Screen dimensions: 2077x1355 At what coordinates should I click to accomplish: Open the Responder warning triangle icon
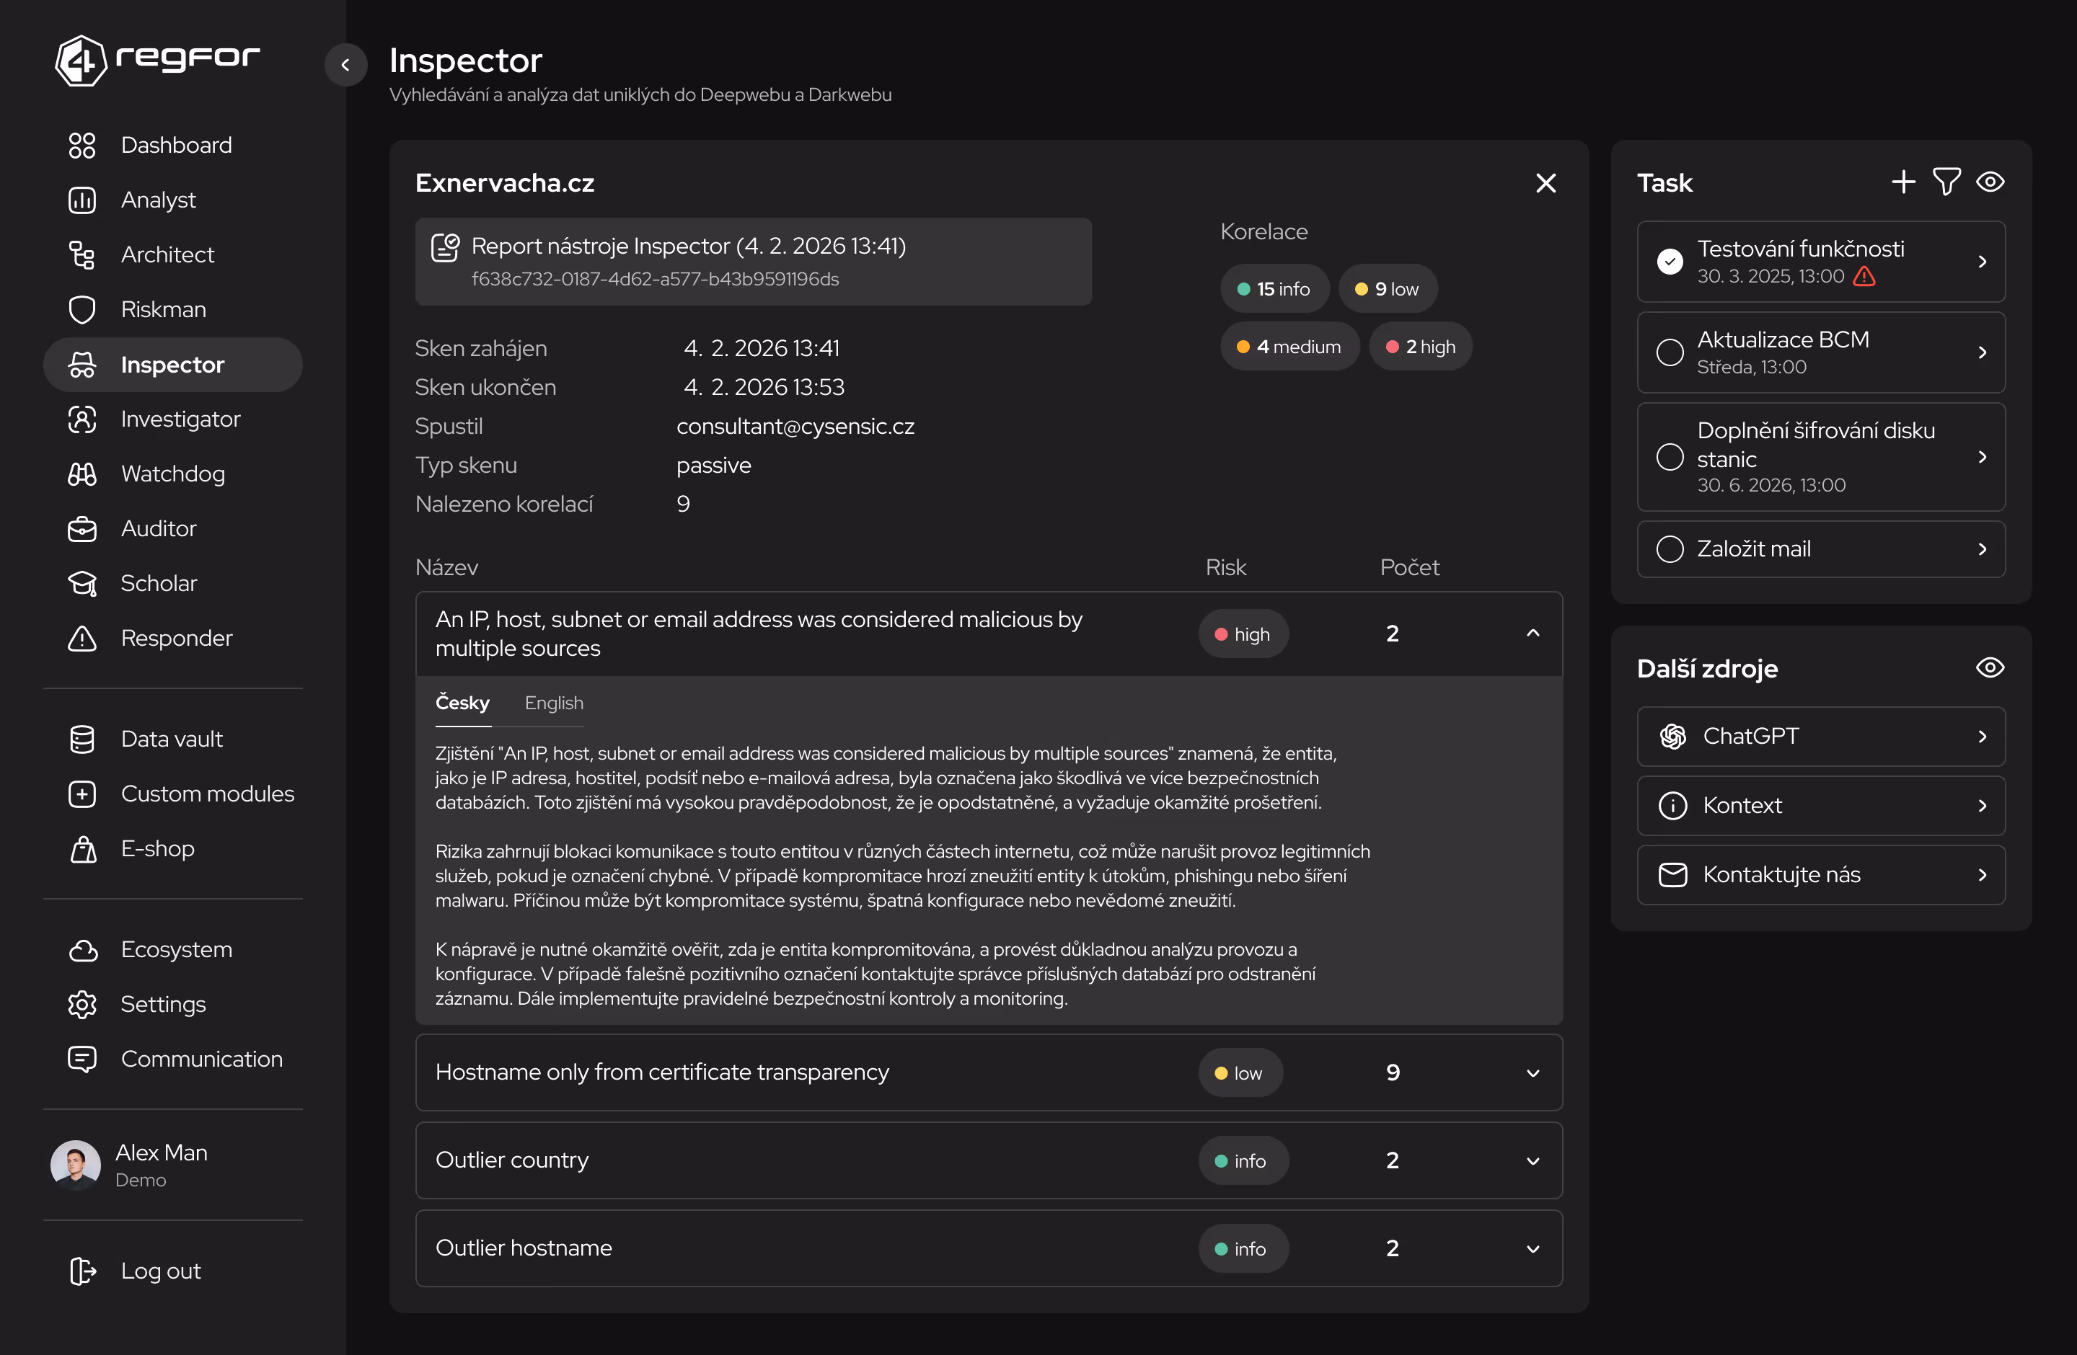(82, 639)
